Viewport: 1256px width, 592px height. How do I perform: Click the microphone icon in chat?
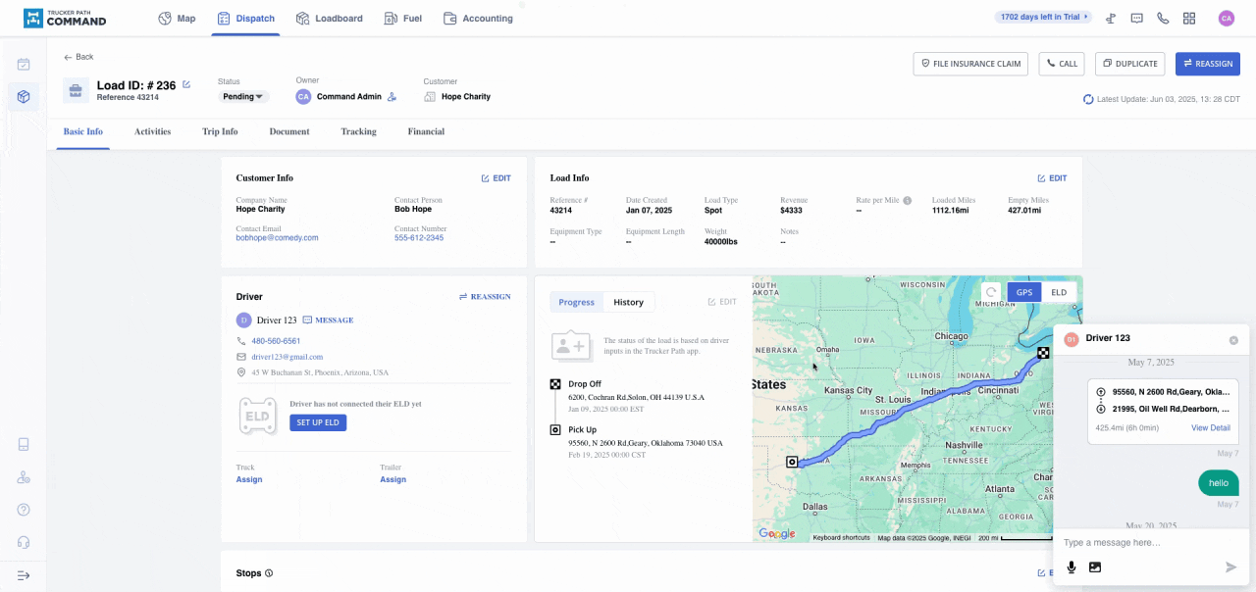click(x=1072, y=567)
